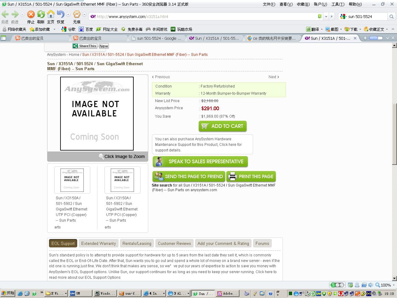Click the PRINT THIS PAGE button
Screen dimensions: 397x298
click(251, 176)
